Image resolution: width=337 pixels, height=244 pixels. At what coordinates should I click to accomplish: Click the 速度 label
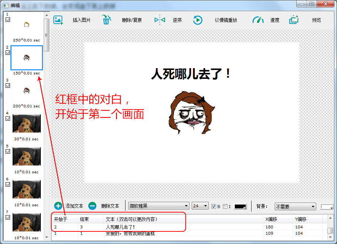[275, 20]
